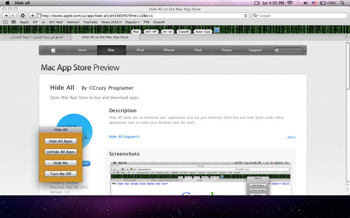Click the app screenshot thumbnail

coord(201,178)
